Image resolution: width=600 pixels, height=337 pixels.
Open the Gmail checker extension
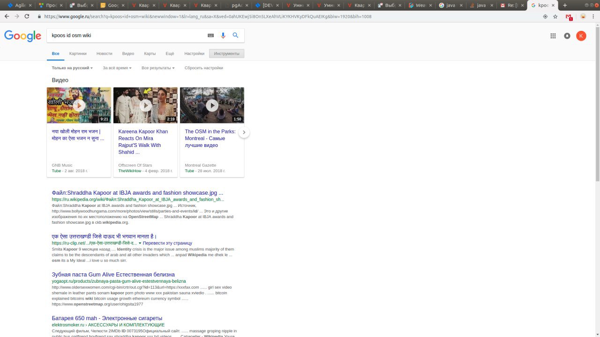point(569,16)
